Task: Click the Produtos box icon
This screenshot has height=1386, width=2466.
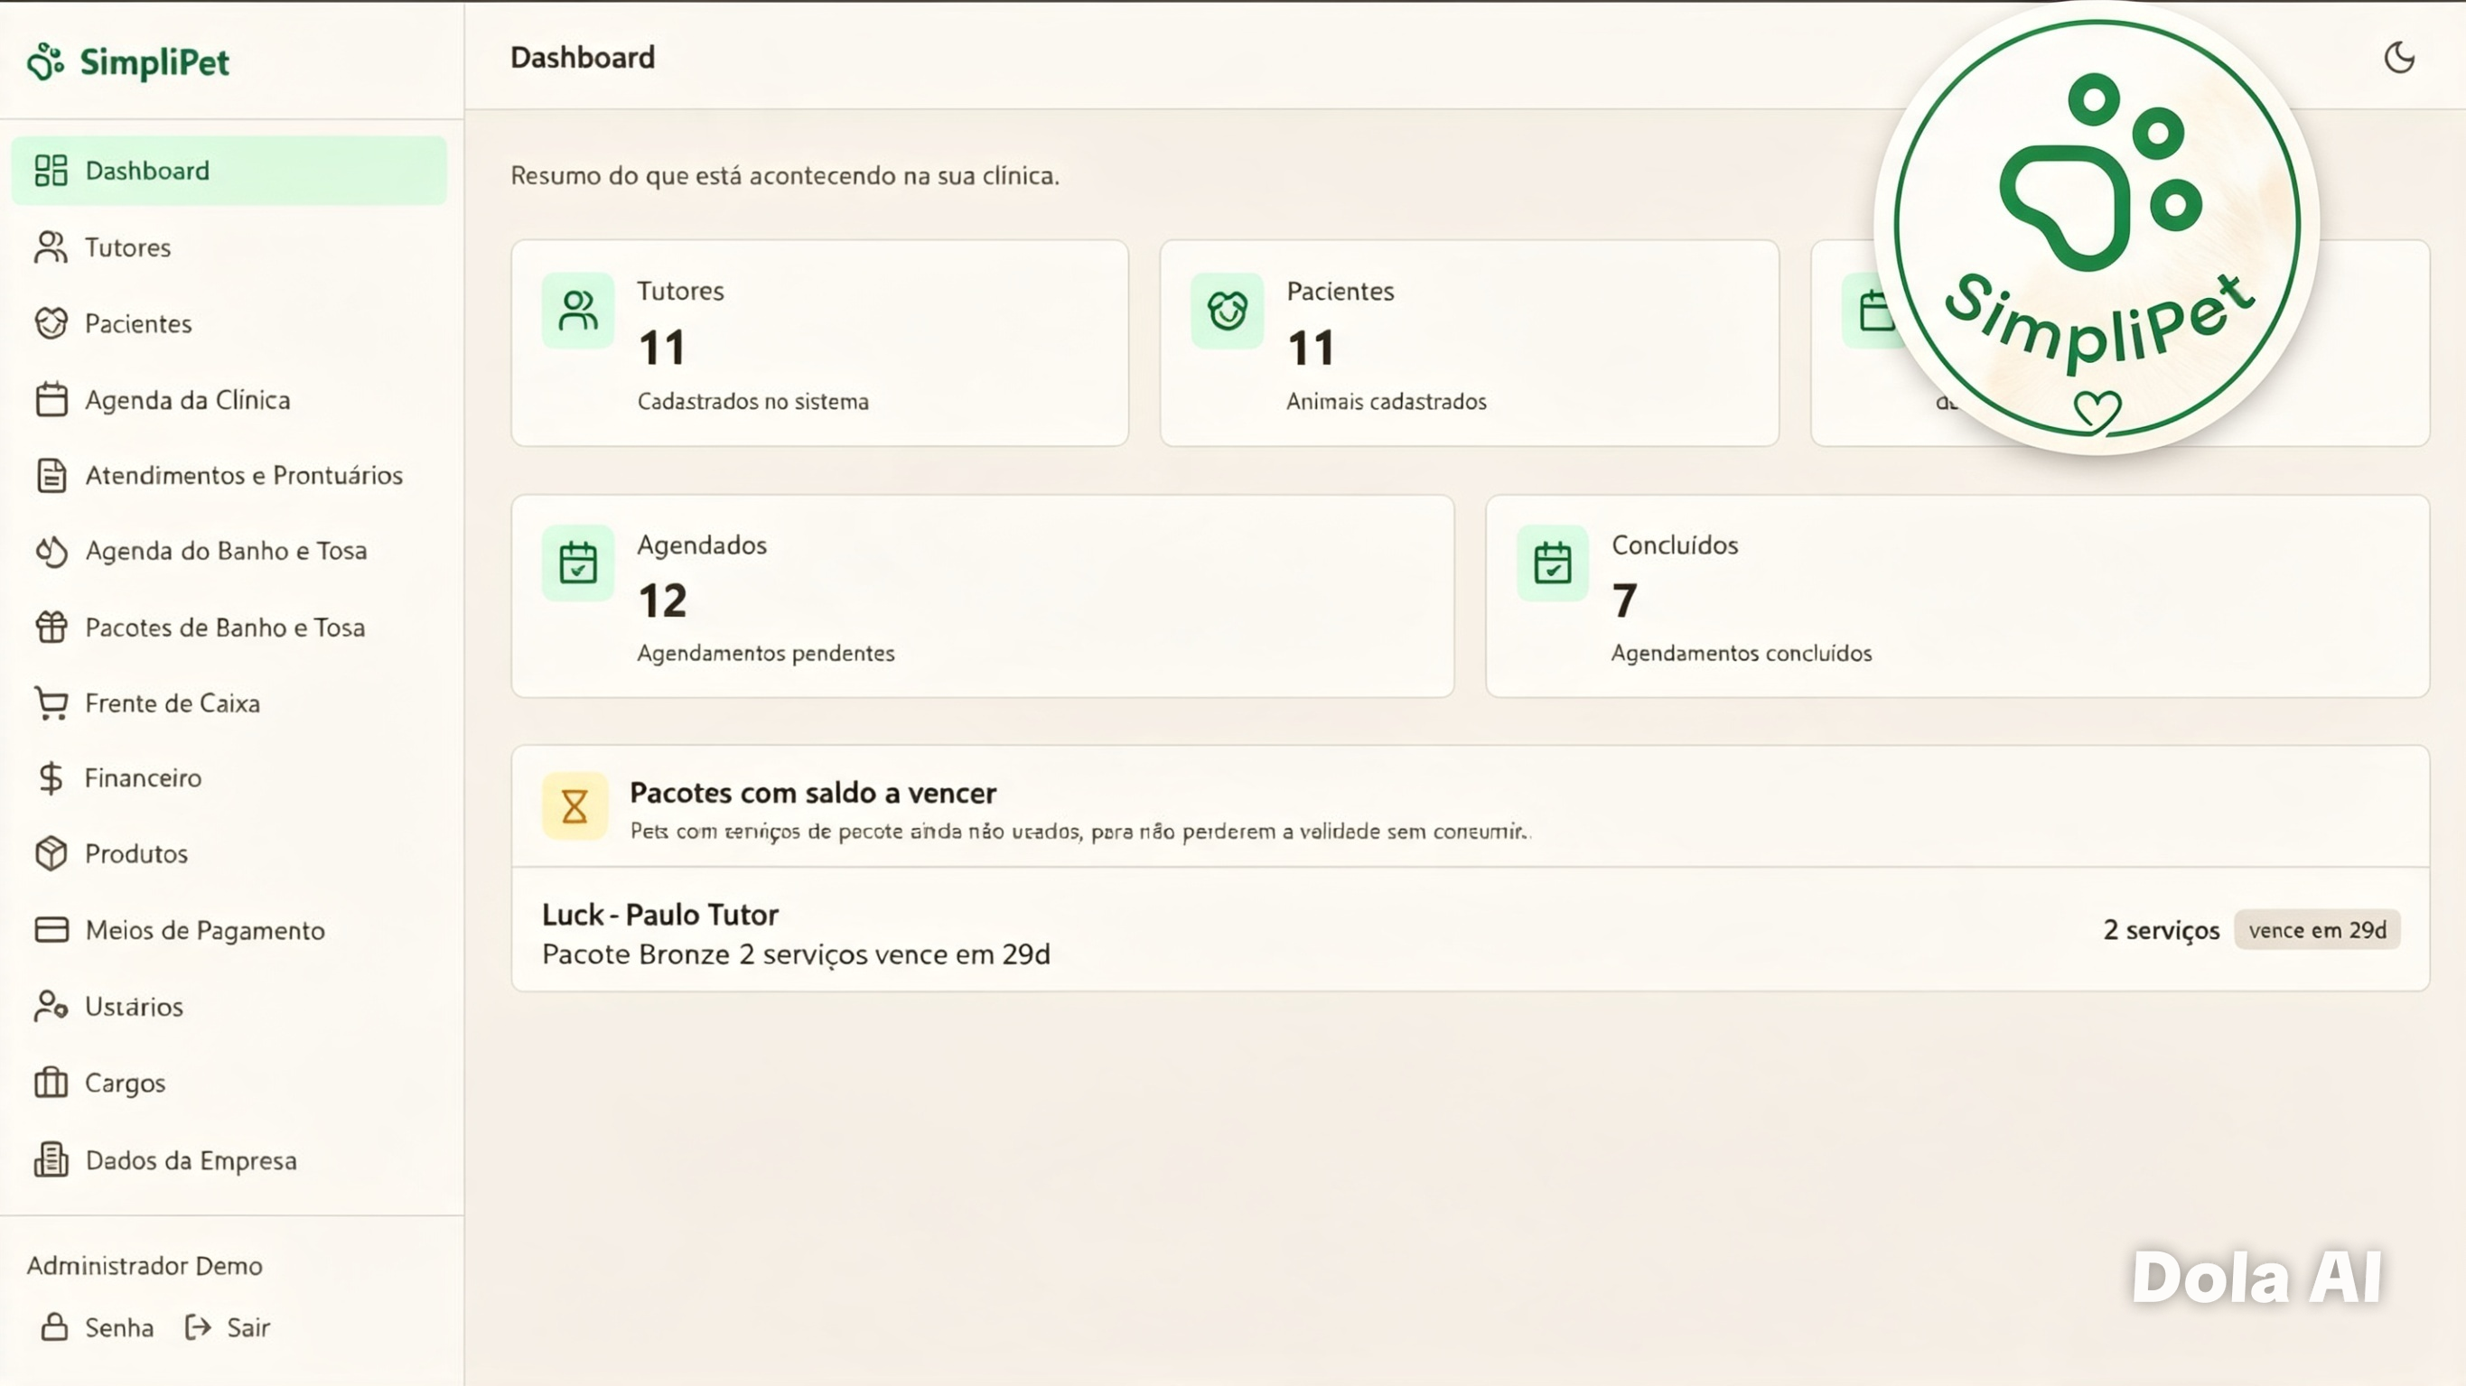Action: tap(51, 854)
